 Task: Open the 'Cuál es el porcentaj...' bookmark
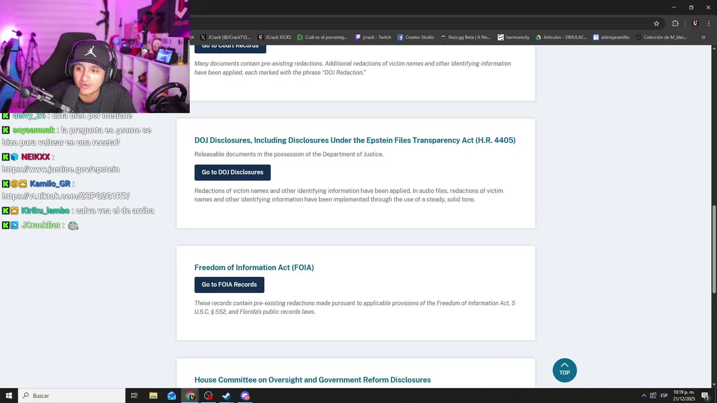tap(322, 38)
